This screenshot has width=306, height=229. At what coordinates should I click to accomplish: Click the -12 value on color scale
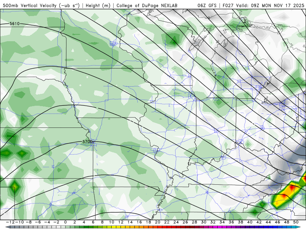point(10,222)
